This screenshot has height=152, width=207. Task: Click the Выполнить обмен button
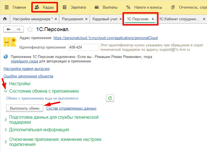pos(25,108)
